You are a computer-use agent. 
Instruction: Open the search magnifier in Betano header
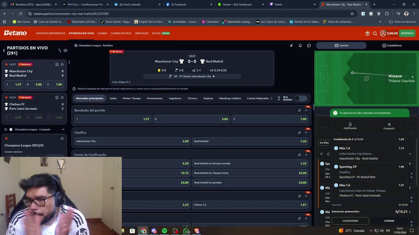click(x=375, y=33)
